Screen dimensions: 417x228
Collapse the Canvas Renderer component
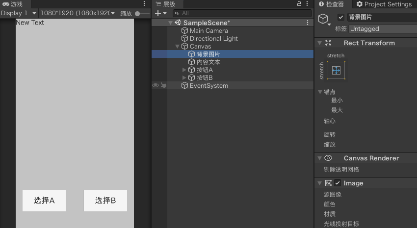[320, 158]
